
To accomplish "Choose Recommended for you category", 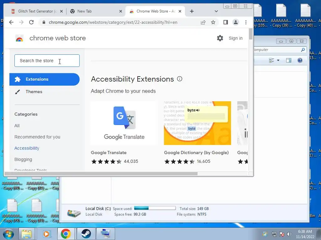I will click(x=37, y=137).
